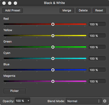Viewport: 109px width, 105px height.
Task: Click the 'Green' slider label
Action: pyautogui.click(x=7, y=41)
